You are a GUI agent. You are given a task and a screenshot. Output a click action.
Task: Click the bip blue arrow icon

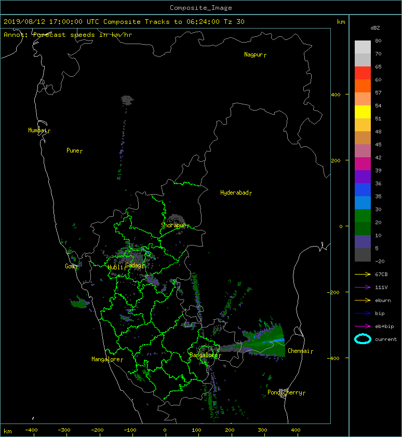tap(363, 313)
